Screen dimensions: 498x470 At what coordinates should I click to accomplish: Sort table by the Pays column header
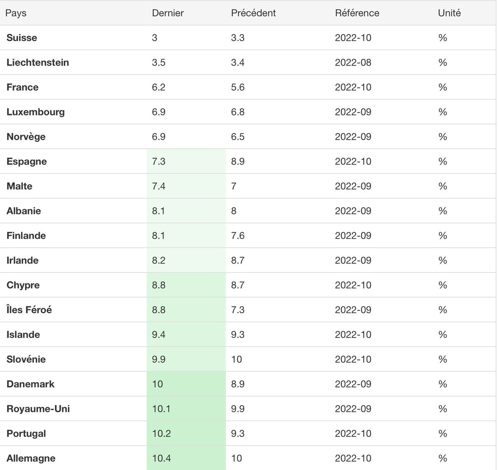16,13
